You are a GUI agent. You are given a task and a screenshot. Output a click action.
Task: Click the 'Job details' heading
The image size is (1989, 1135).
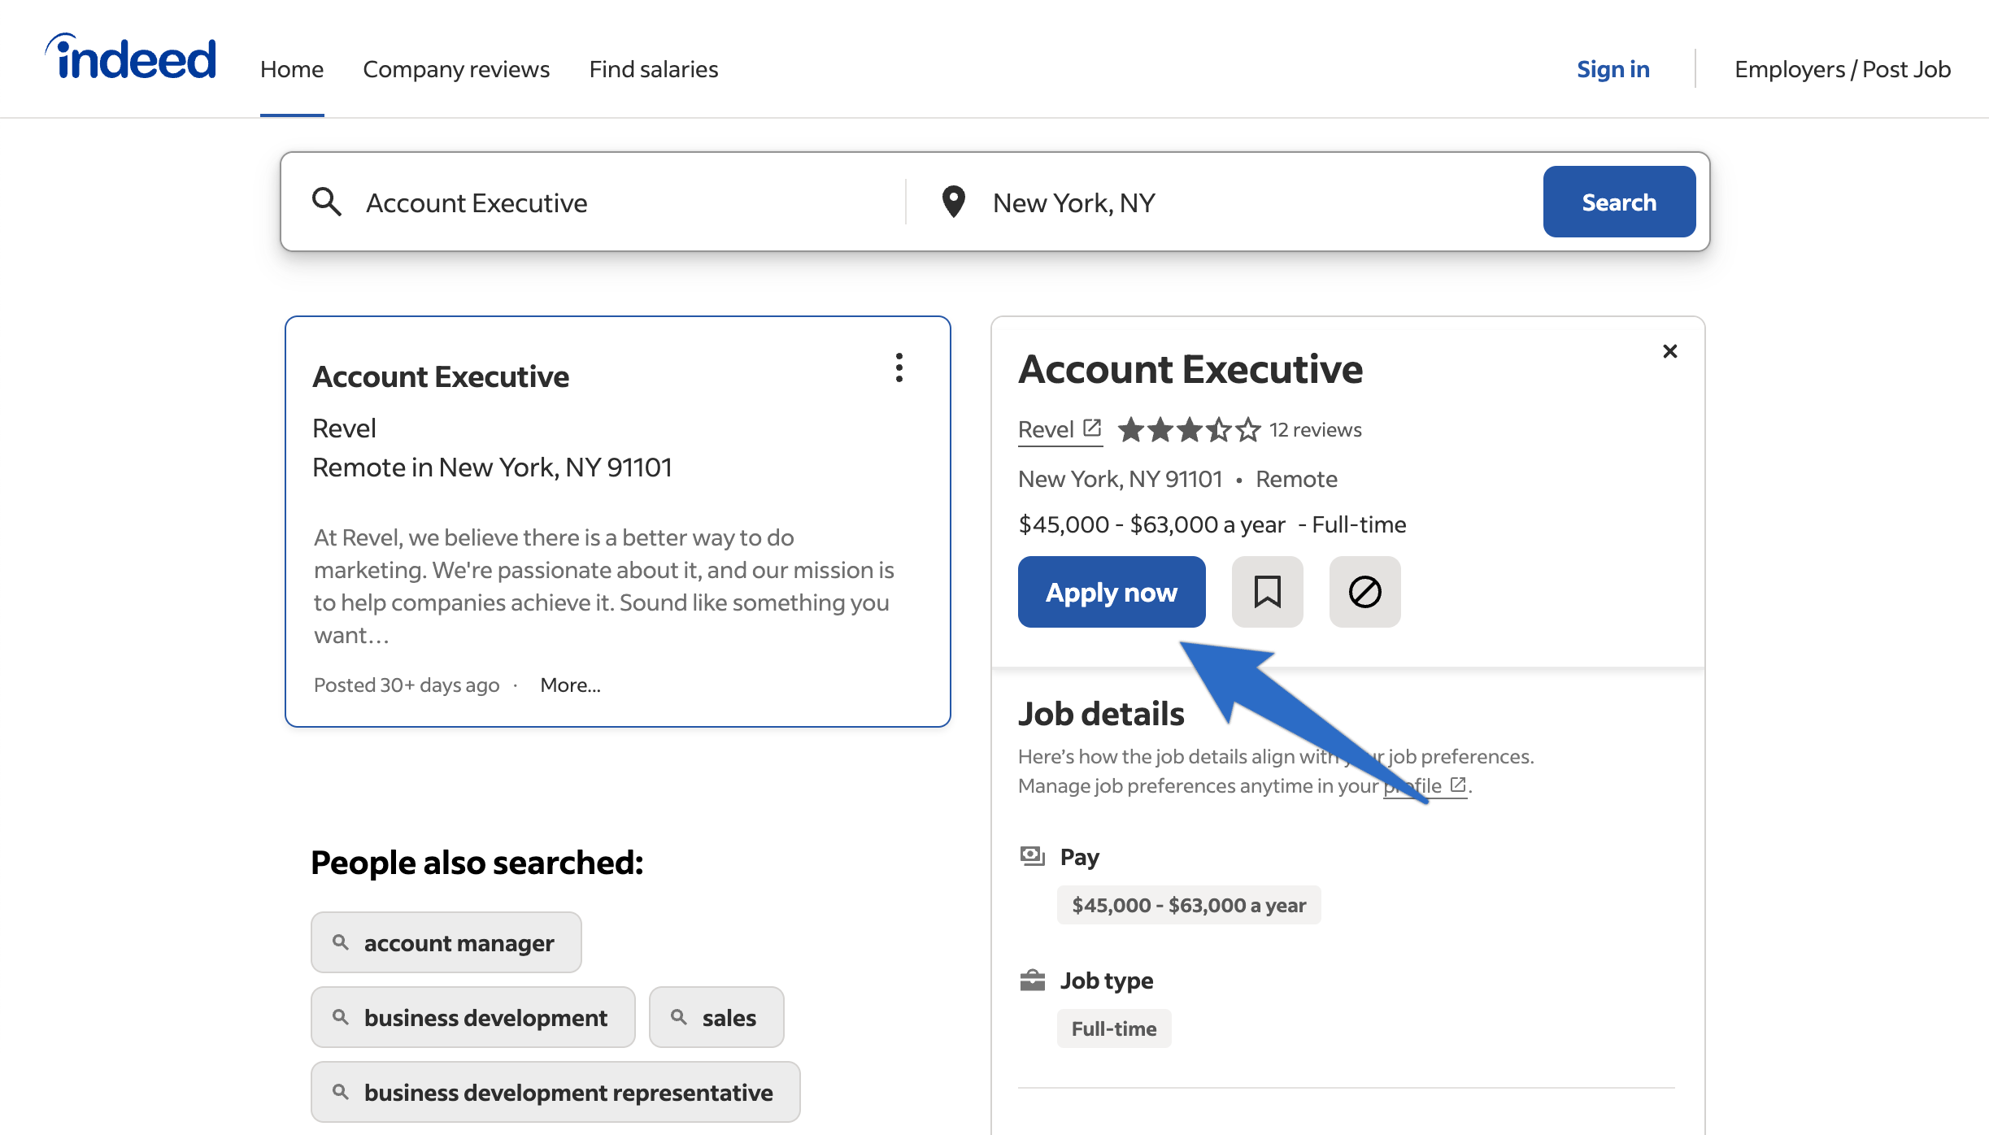[x=1101, y=713]
